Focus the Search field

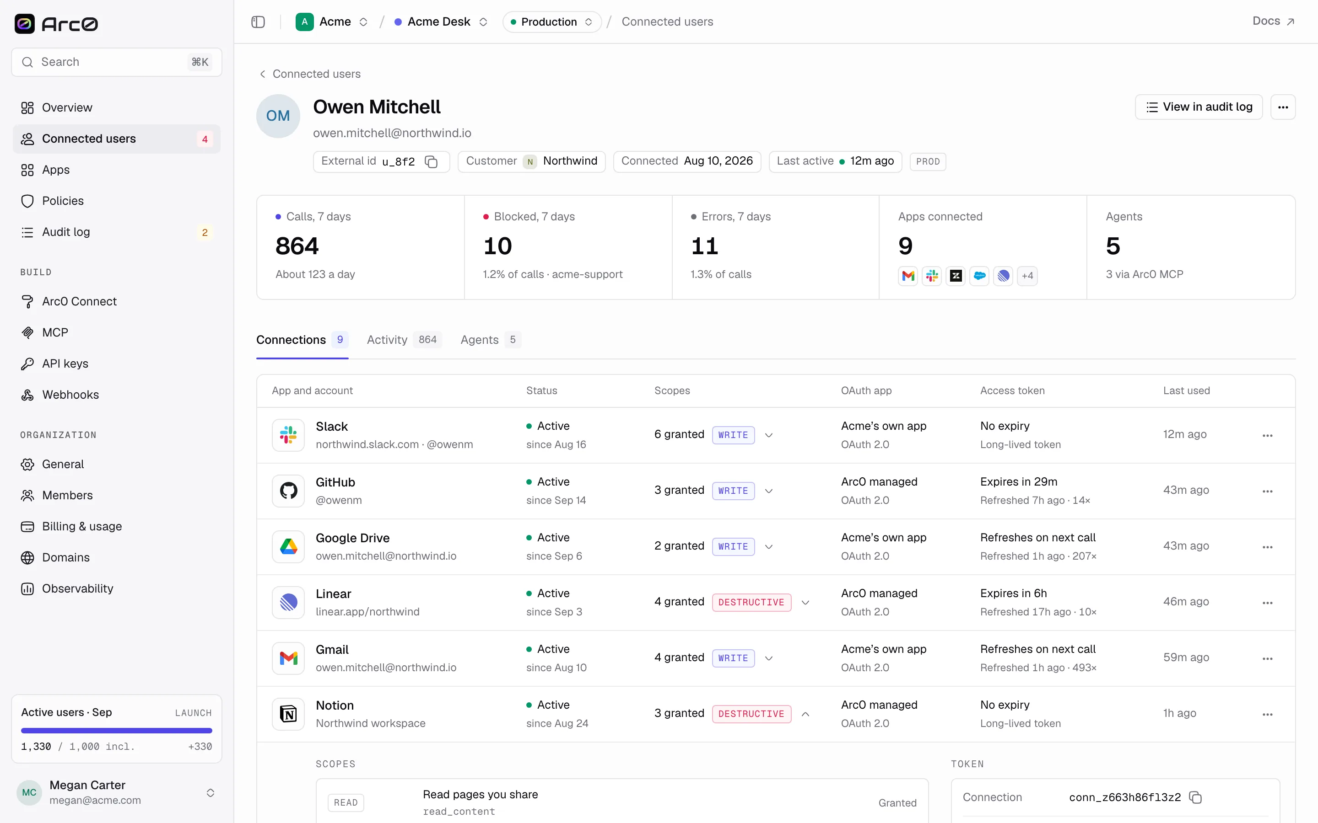tap(117, 62)
